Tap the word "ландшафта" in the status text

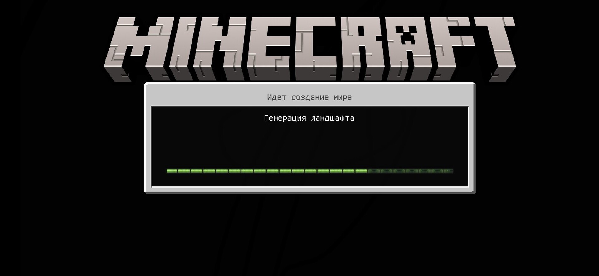click(x=333, y=118)
